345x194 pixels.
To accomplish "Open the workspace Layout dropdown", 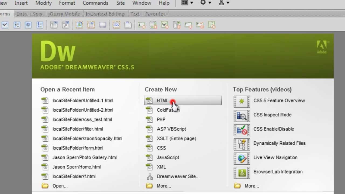I will pos(187,3).
